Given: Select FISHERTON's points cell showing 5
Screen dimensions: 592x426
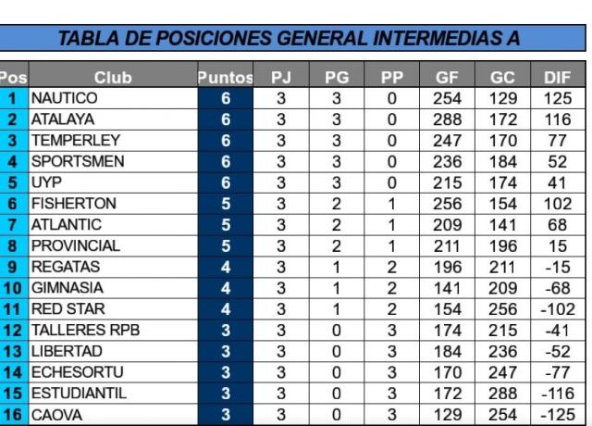Looking at the screenshot, I should (x=226, y=204).
